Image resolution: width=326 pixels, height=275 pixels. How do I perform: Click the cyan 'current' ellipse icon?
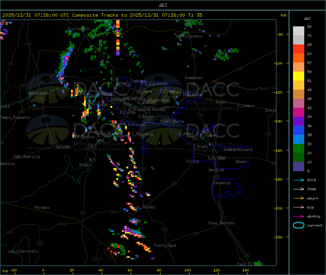coord(298,225)
